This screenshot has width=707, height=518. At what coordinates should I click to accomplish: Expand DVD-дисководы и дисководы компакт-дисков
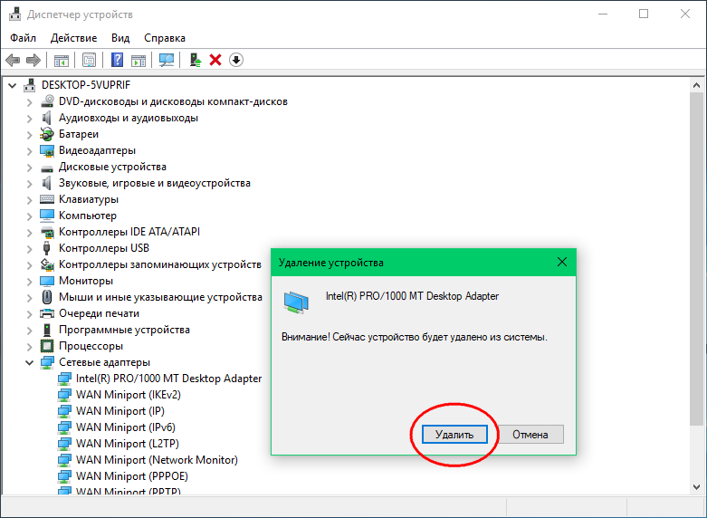pos(29,102)
